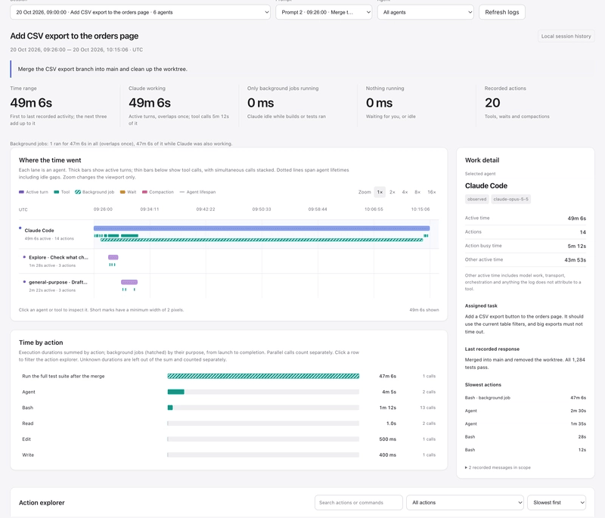Filter by the Agent row in Time by action

click(229, 392)
